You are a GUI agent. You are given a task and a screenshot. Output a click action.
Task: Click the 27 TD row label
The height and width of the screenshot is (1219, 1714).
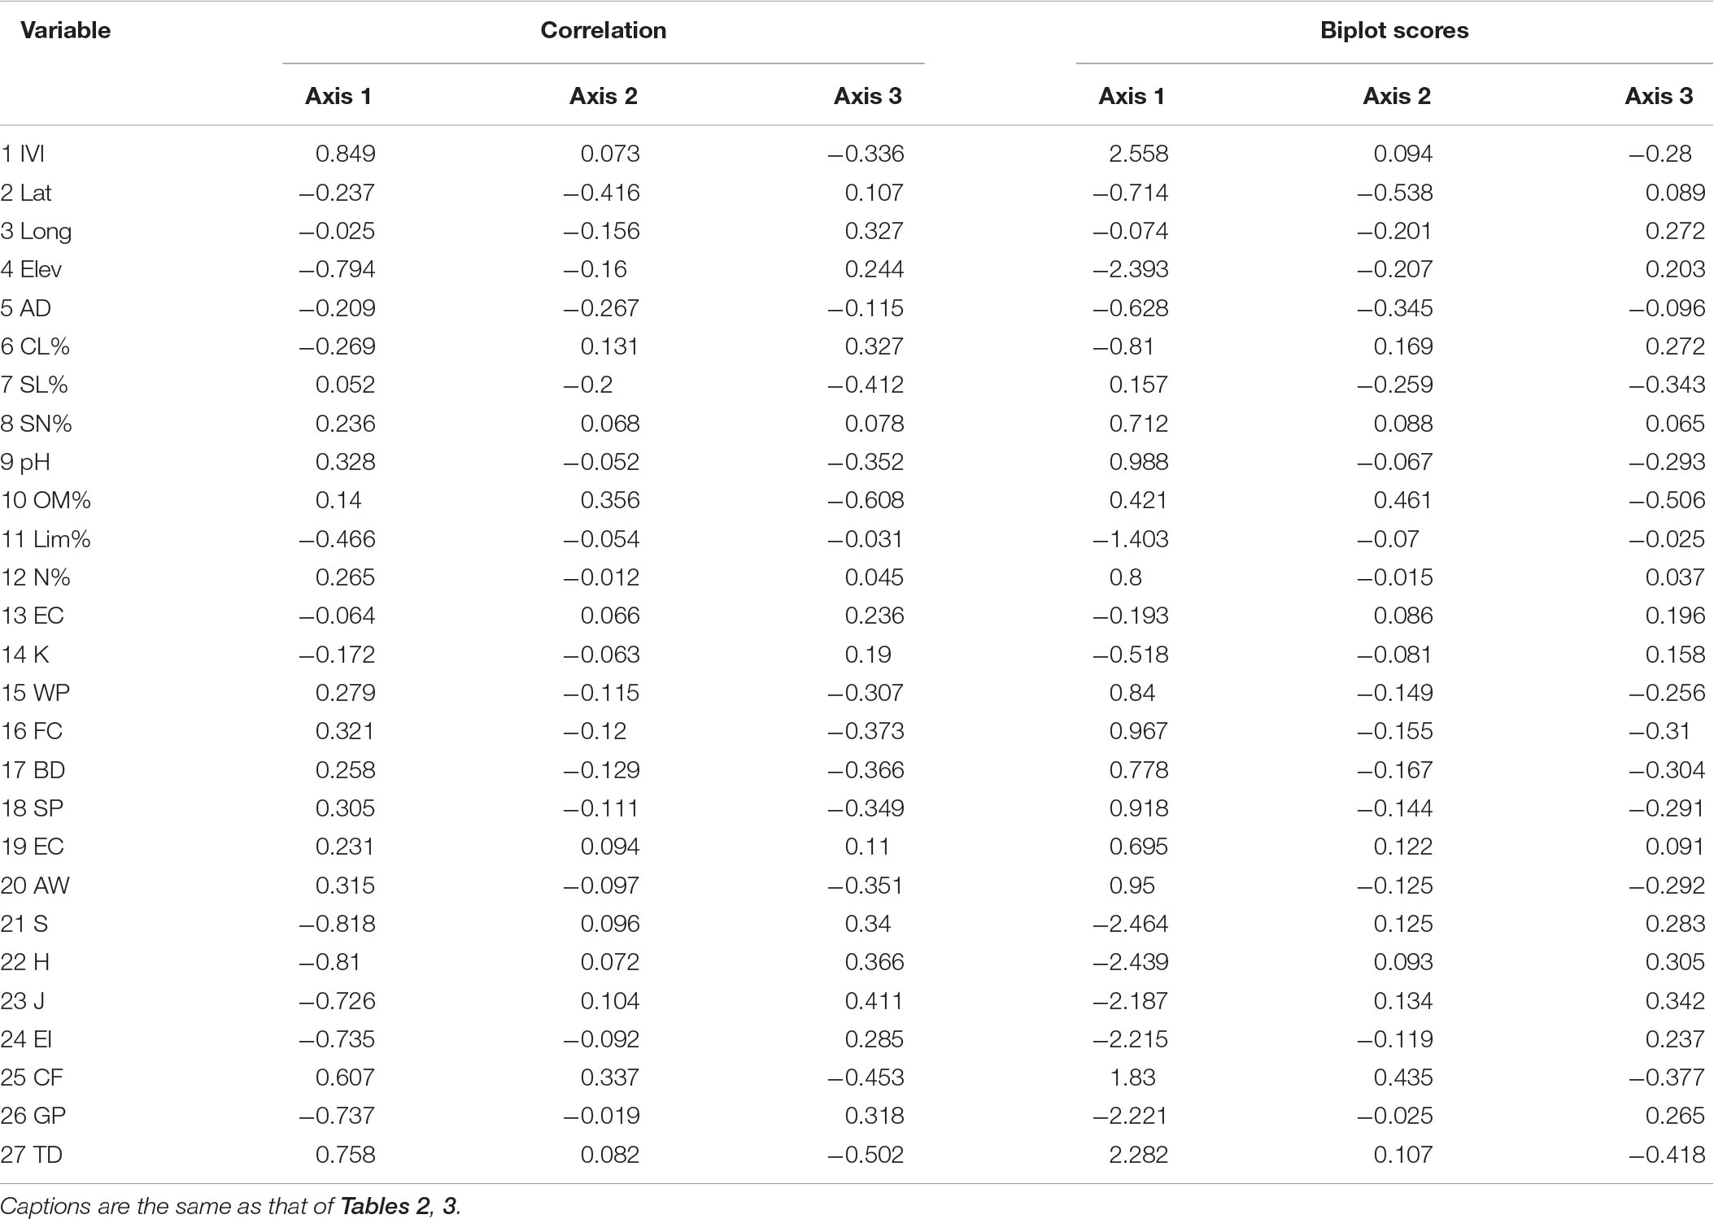[x=32, y=1154]
